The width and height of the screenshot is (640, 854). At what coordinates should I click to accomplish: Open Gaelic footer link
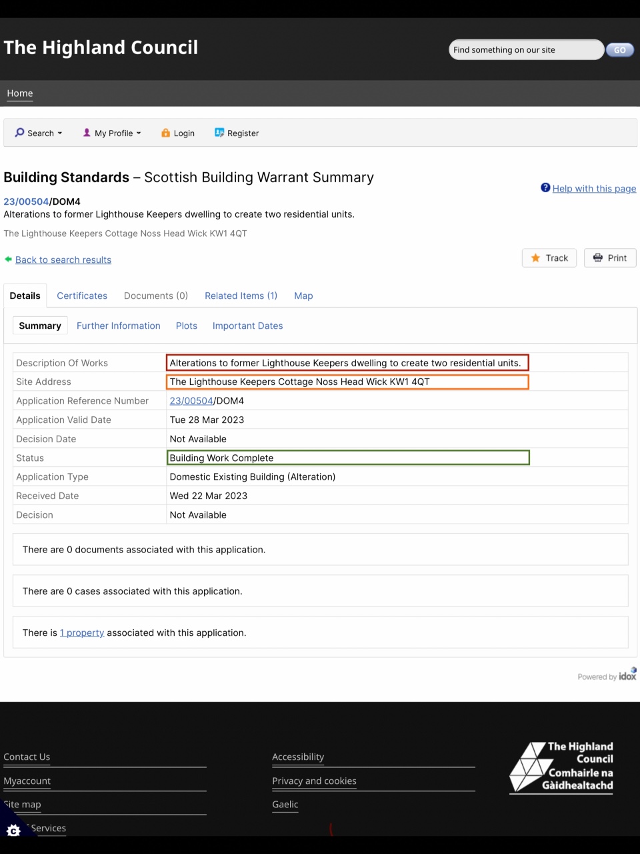click(x=285, y=805)
